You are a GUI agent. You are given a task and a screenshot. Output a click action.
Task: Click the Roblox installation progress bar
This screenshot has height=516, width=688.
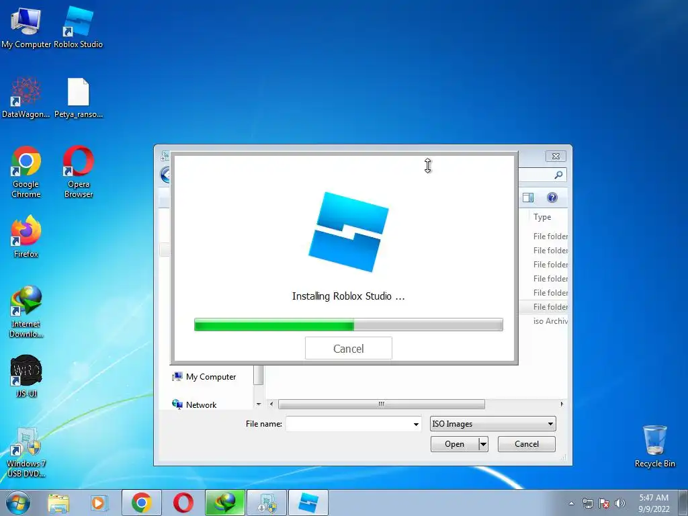click(349, 325)
